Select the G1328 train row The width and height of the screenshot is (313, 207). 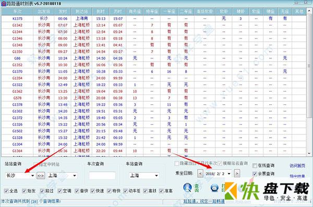coord(154,138)
